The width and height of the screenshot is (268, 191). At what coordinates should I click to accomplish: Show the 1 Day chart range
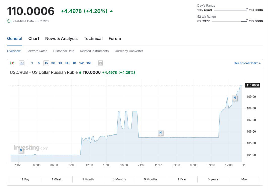(x=25, y=179)
